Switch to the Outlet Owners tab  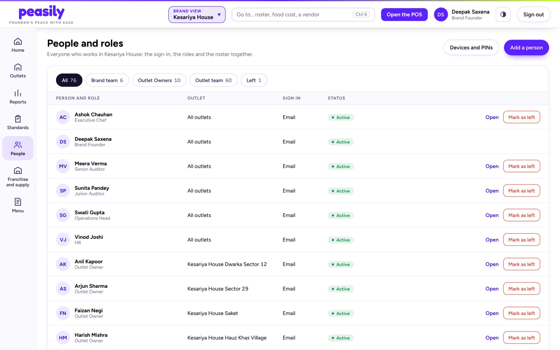coord(159,80)
